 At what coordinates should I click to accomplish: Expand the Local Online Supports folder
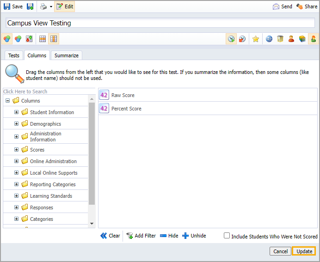[x=16, y=173]
